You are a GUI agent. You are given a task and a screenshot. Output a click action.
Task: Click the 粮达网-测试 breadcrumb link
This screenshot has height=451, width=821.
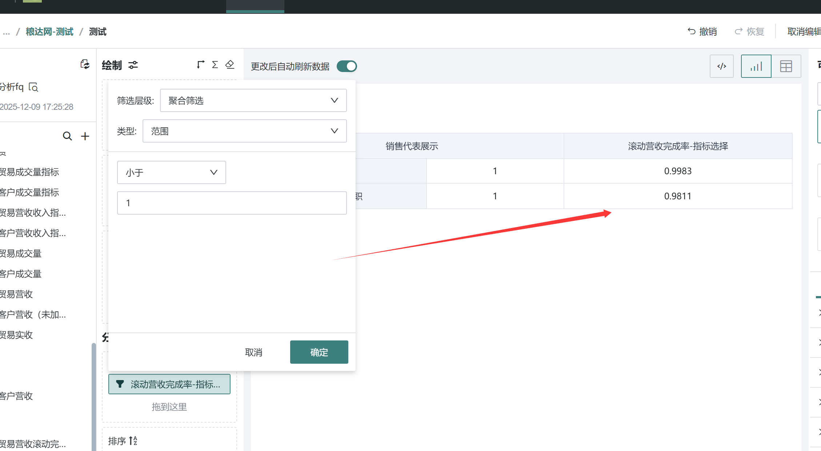49,32
